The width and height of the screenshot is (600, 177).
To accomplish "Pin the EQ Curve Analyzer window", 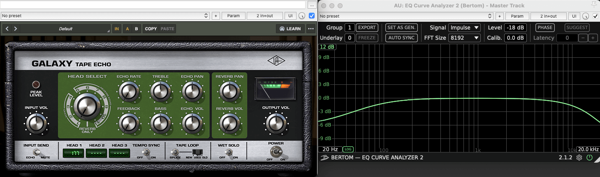I will coord(593,5).
